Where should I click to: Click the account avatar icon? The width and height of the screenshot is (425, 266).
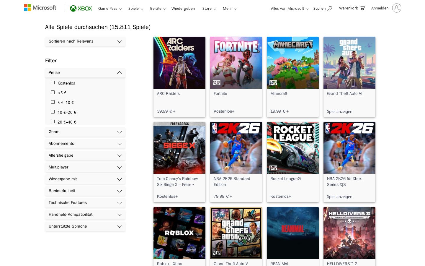397,8
